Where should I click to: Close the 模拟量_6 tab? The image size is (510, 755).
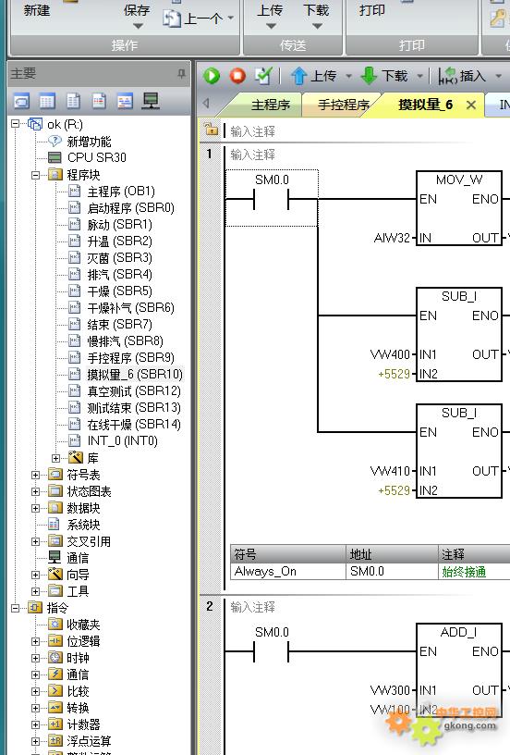[x=471, y=105]
